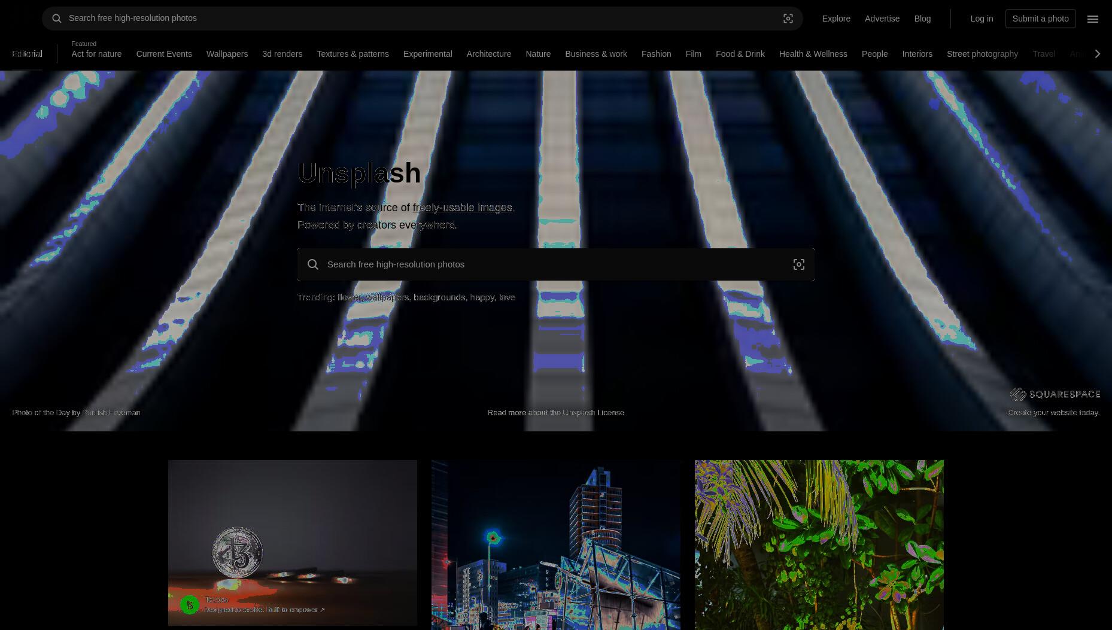This screenshot has height=630, width=1112.
Task: Open photographer name in hero credit
Action: click(111, 413)
